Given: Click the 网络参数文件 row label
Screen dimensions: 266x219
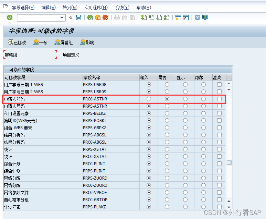Looking at the screenshot, I should (x=16, y=193).
